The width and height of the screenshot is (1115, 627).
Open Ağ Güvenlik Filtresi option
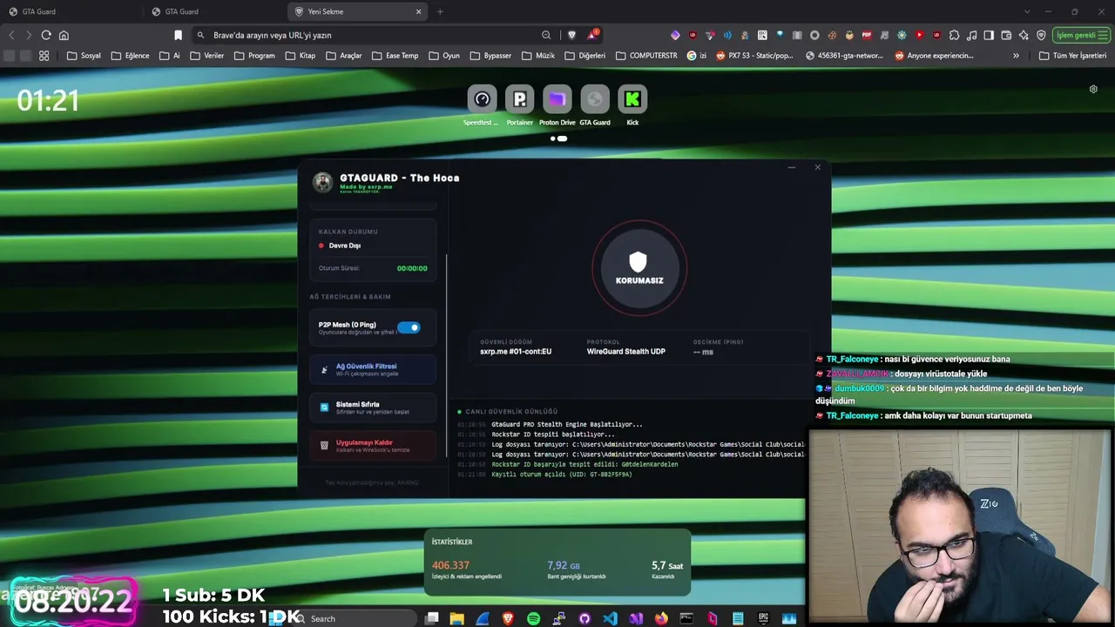tap(373, 369)
